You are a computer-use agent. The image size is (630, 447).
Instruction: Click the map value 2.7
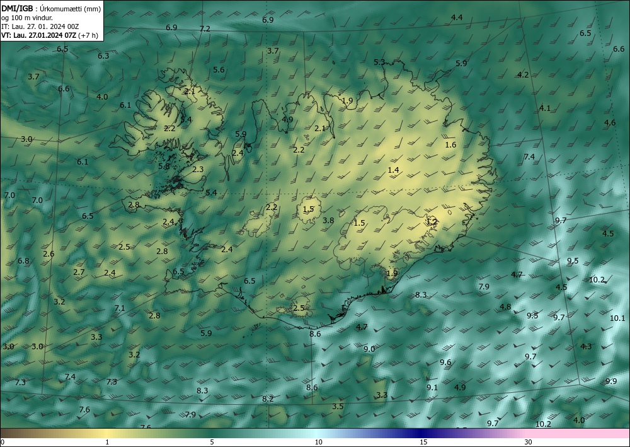click(79, 272)
